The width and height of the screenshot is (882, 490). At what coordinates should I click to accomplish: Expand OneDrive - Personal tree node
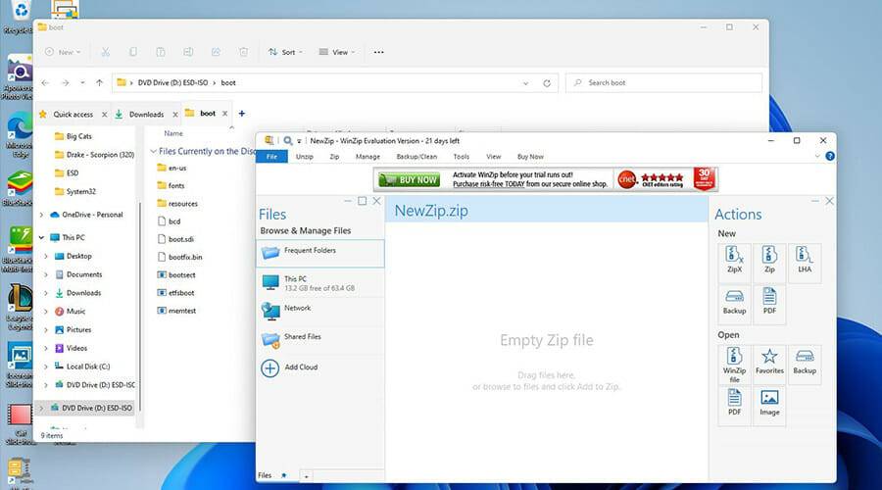coord(41,215)
